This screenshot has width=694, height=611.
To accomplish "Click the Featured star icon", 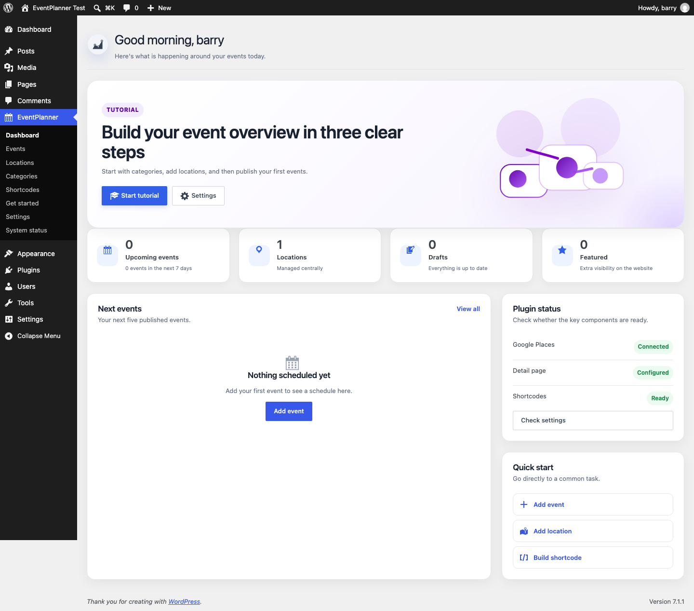I will tap(562, 250).
